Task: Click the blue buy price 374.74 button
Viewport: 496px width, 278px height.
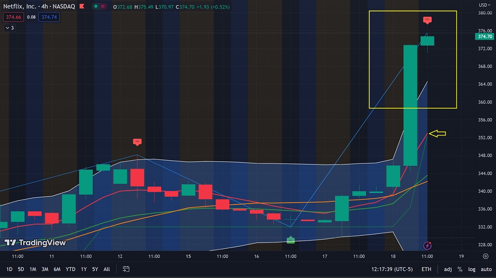Action: point(49,17)
